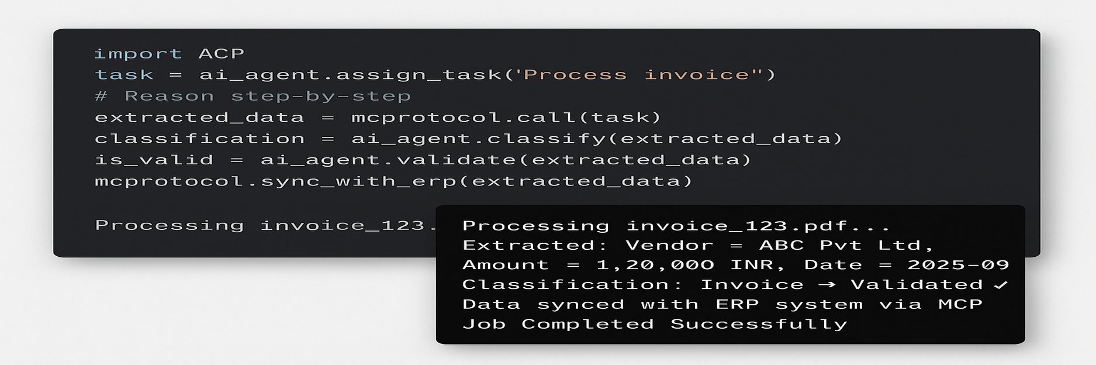Click the Amount = 1,20,000 INR text
1096x365 pixels.
(623, 265)
